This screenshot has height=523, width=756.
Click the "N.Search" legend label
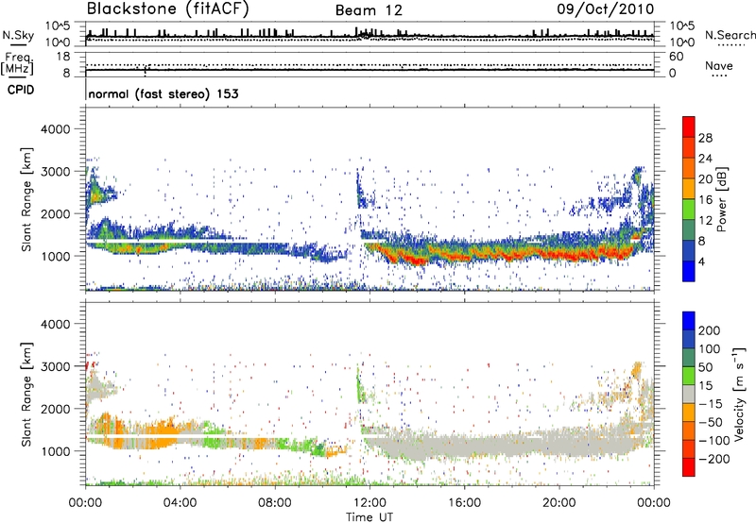[x=730, y=35]
